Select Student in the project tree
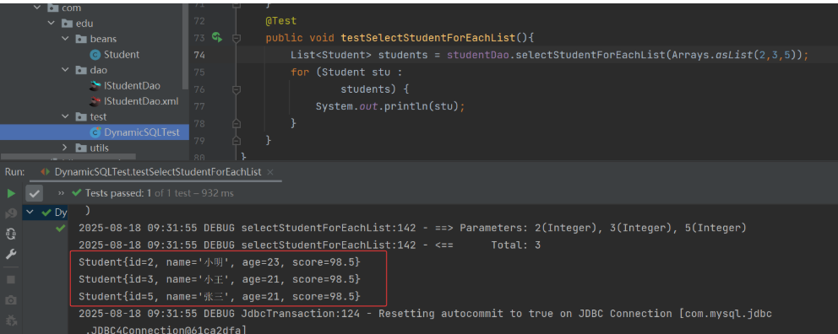Image resolution: width=838 pixels, height=334 pixels. coord(122,55)
